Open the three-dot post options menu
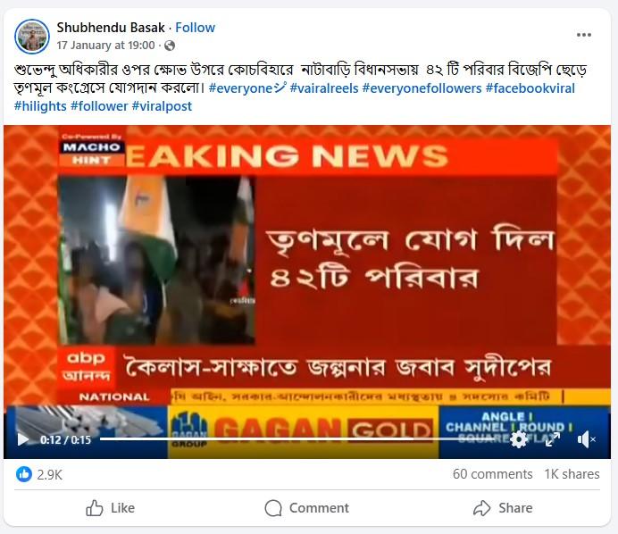Viewport: 618px width, 534px height. (583, 35)
